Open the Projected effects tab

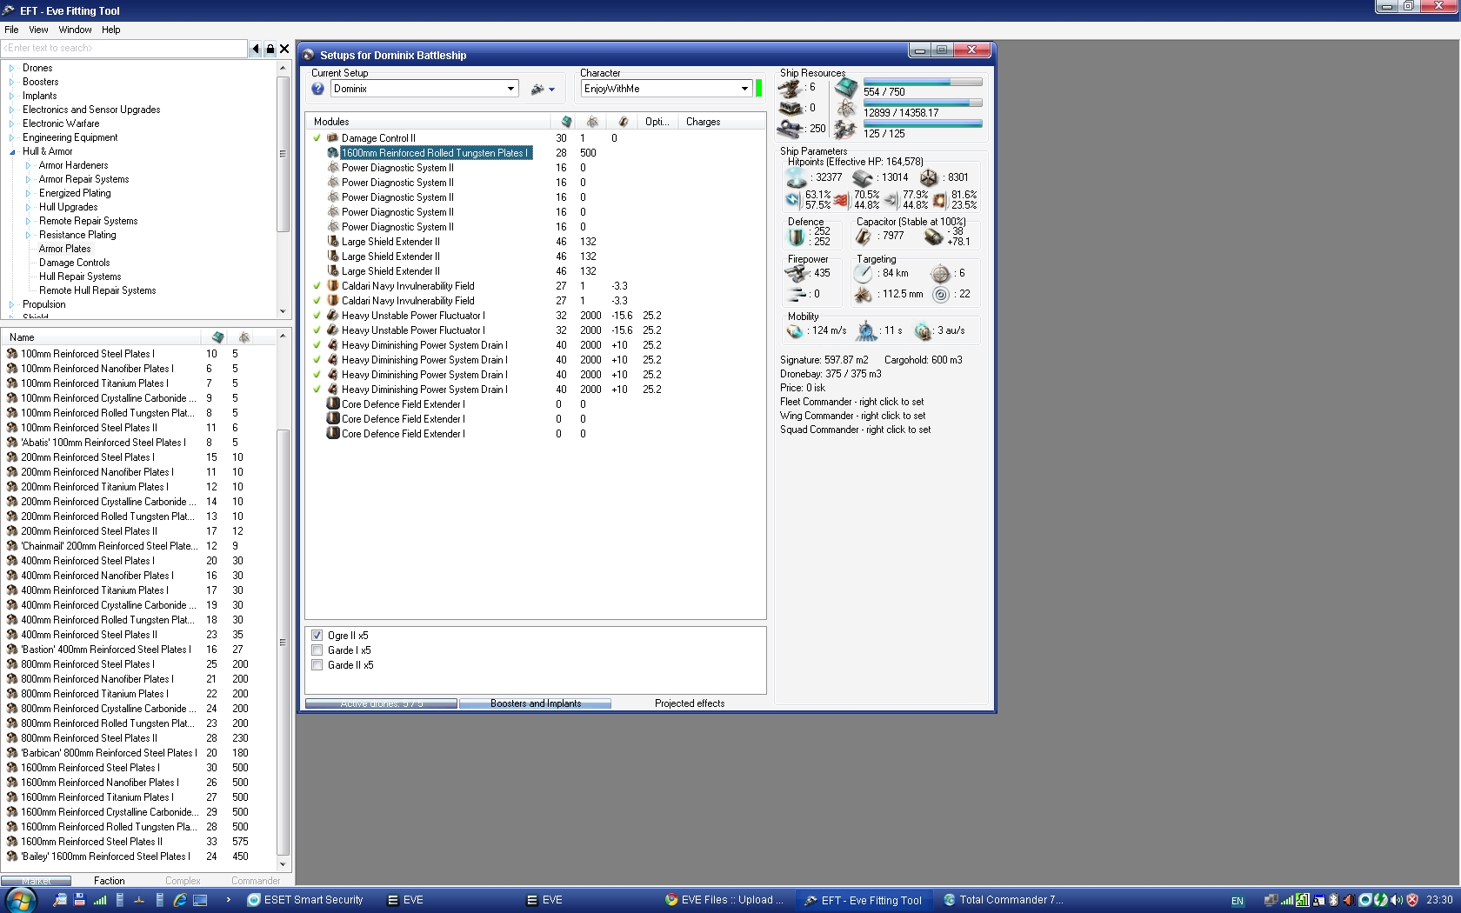coord(689,703)
